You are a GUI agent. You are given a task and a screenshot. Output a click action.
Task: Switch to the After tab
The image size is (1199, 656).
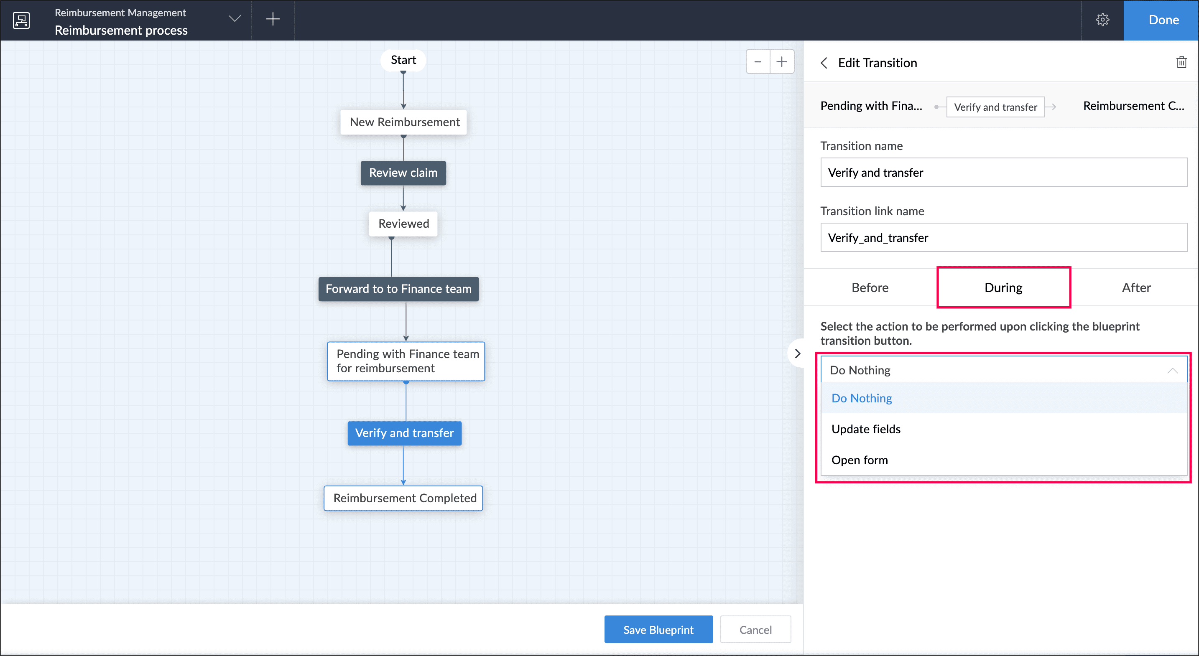coord(1136,287)
